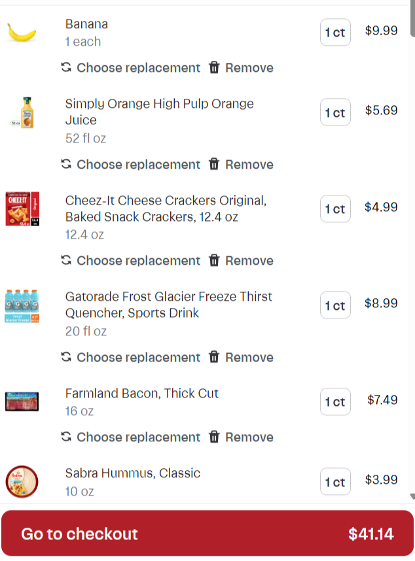Click replacement arrows icon for Cheez-It crackers

pos(66,260)
